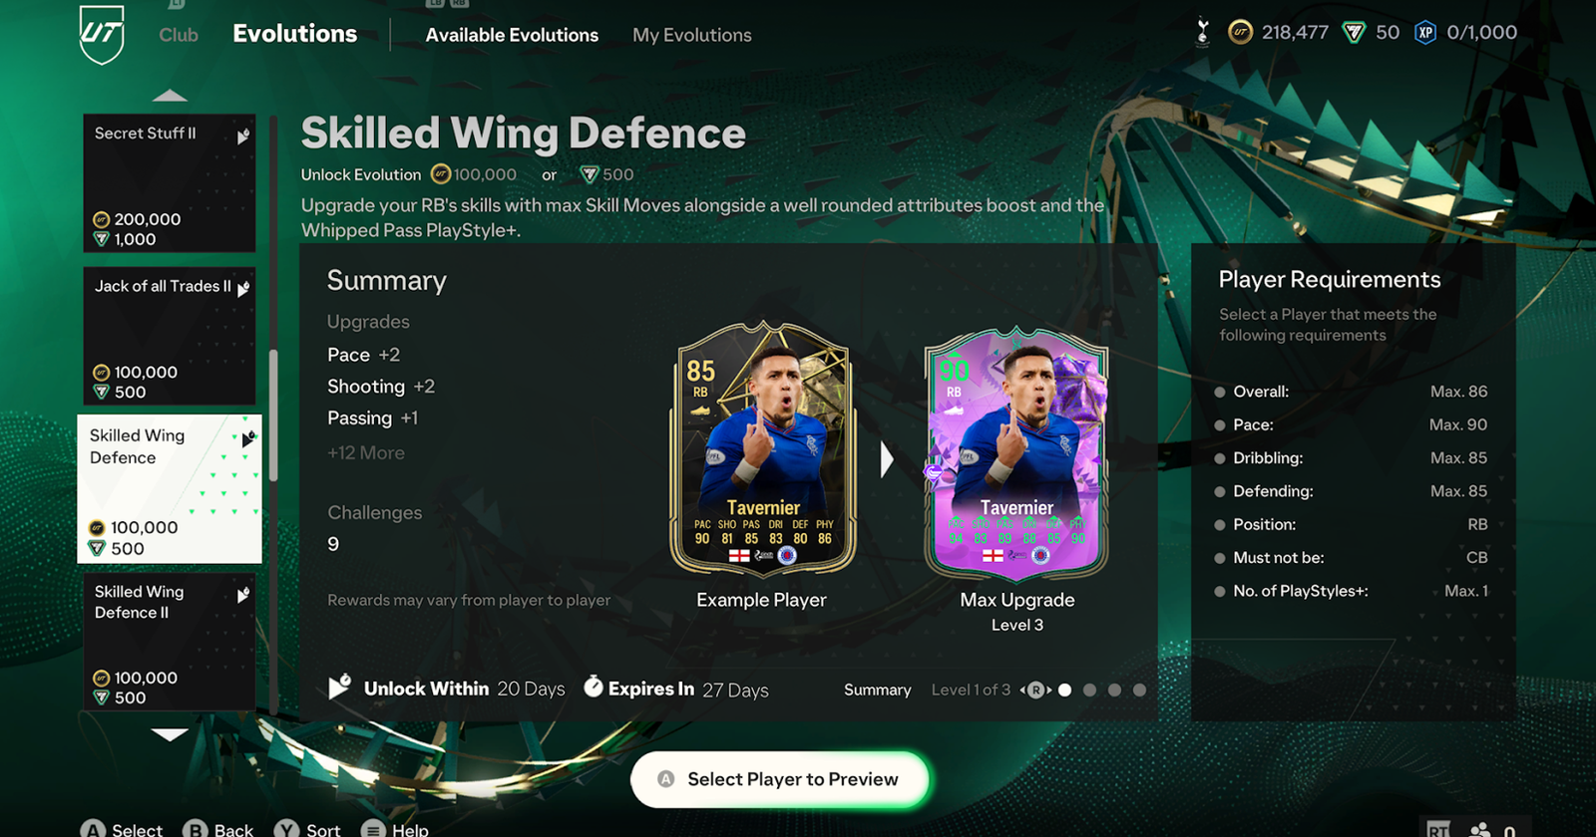This screenshot has width=1596, height=837.
Task: Click the evolutions list scrollbar
Action: (273, 414)
